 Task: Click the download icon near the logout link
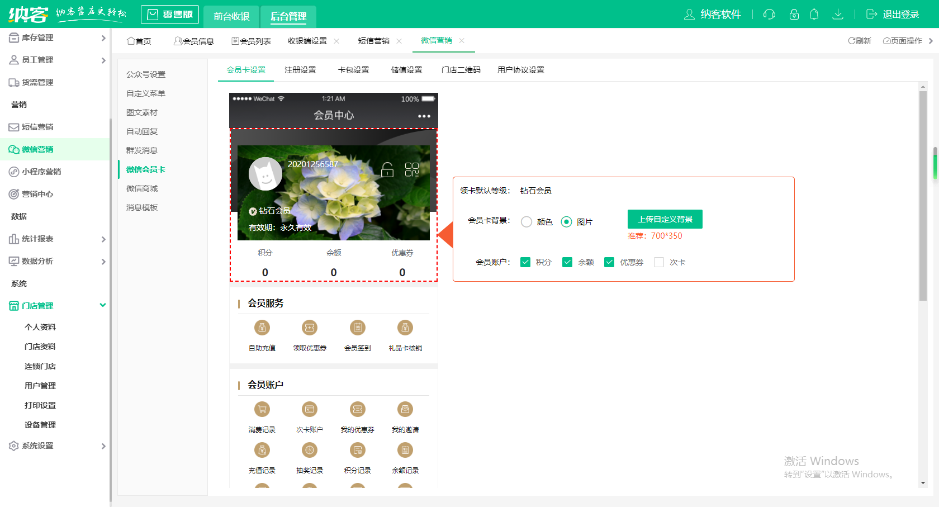coord(838,15)
